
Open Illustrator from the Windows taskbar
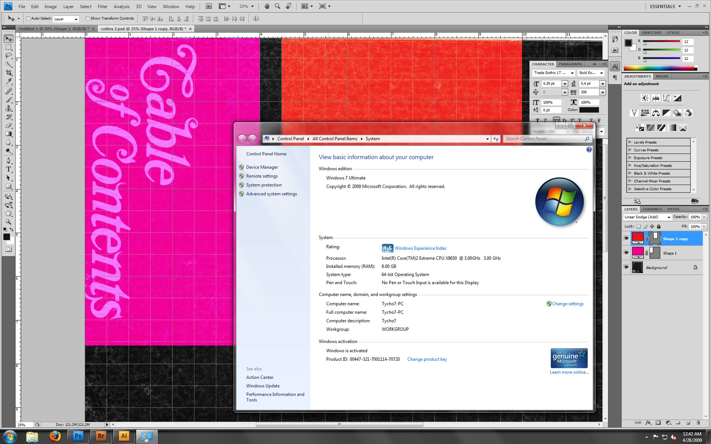coord(124,436)
